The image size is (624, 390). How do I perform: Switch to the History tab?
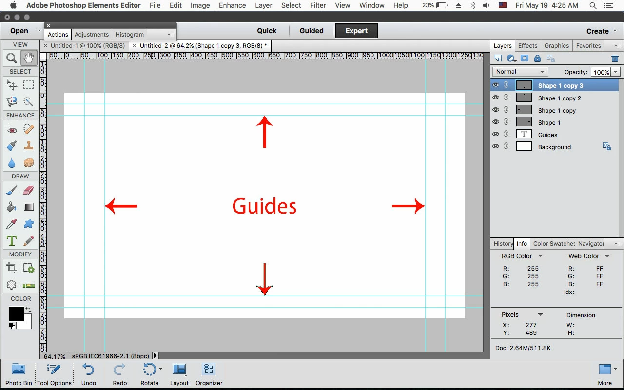[503, 244]
